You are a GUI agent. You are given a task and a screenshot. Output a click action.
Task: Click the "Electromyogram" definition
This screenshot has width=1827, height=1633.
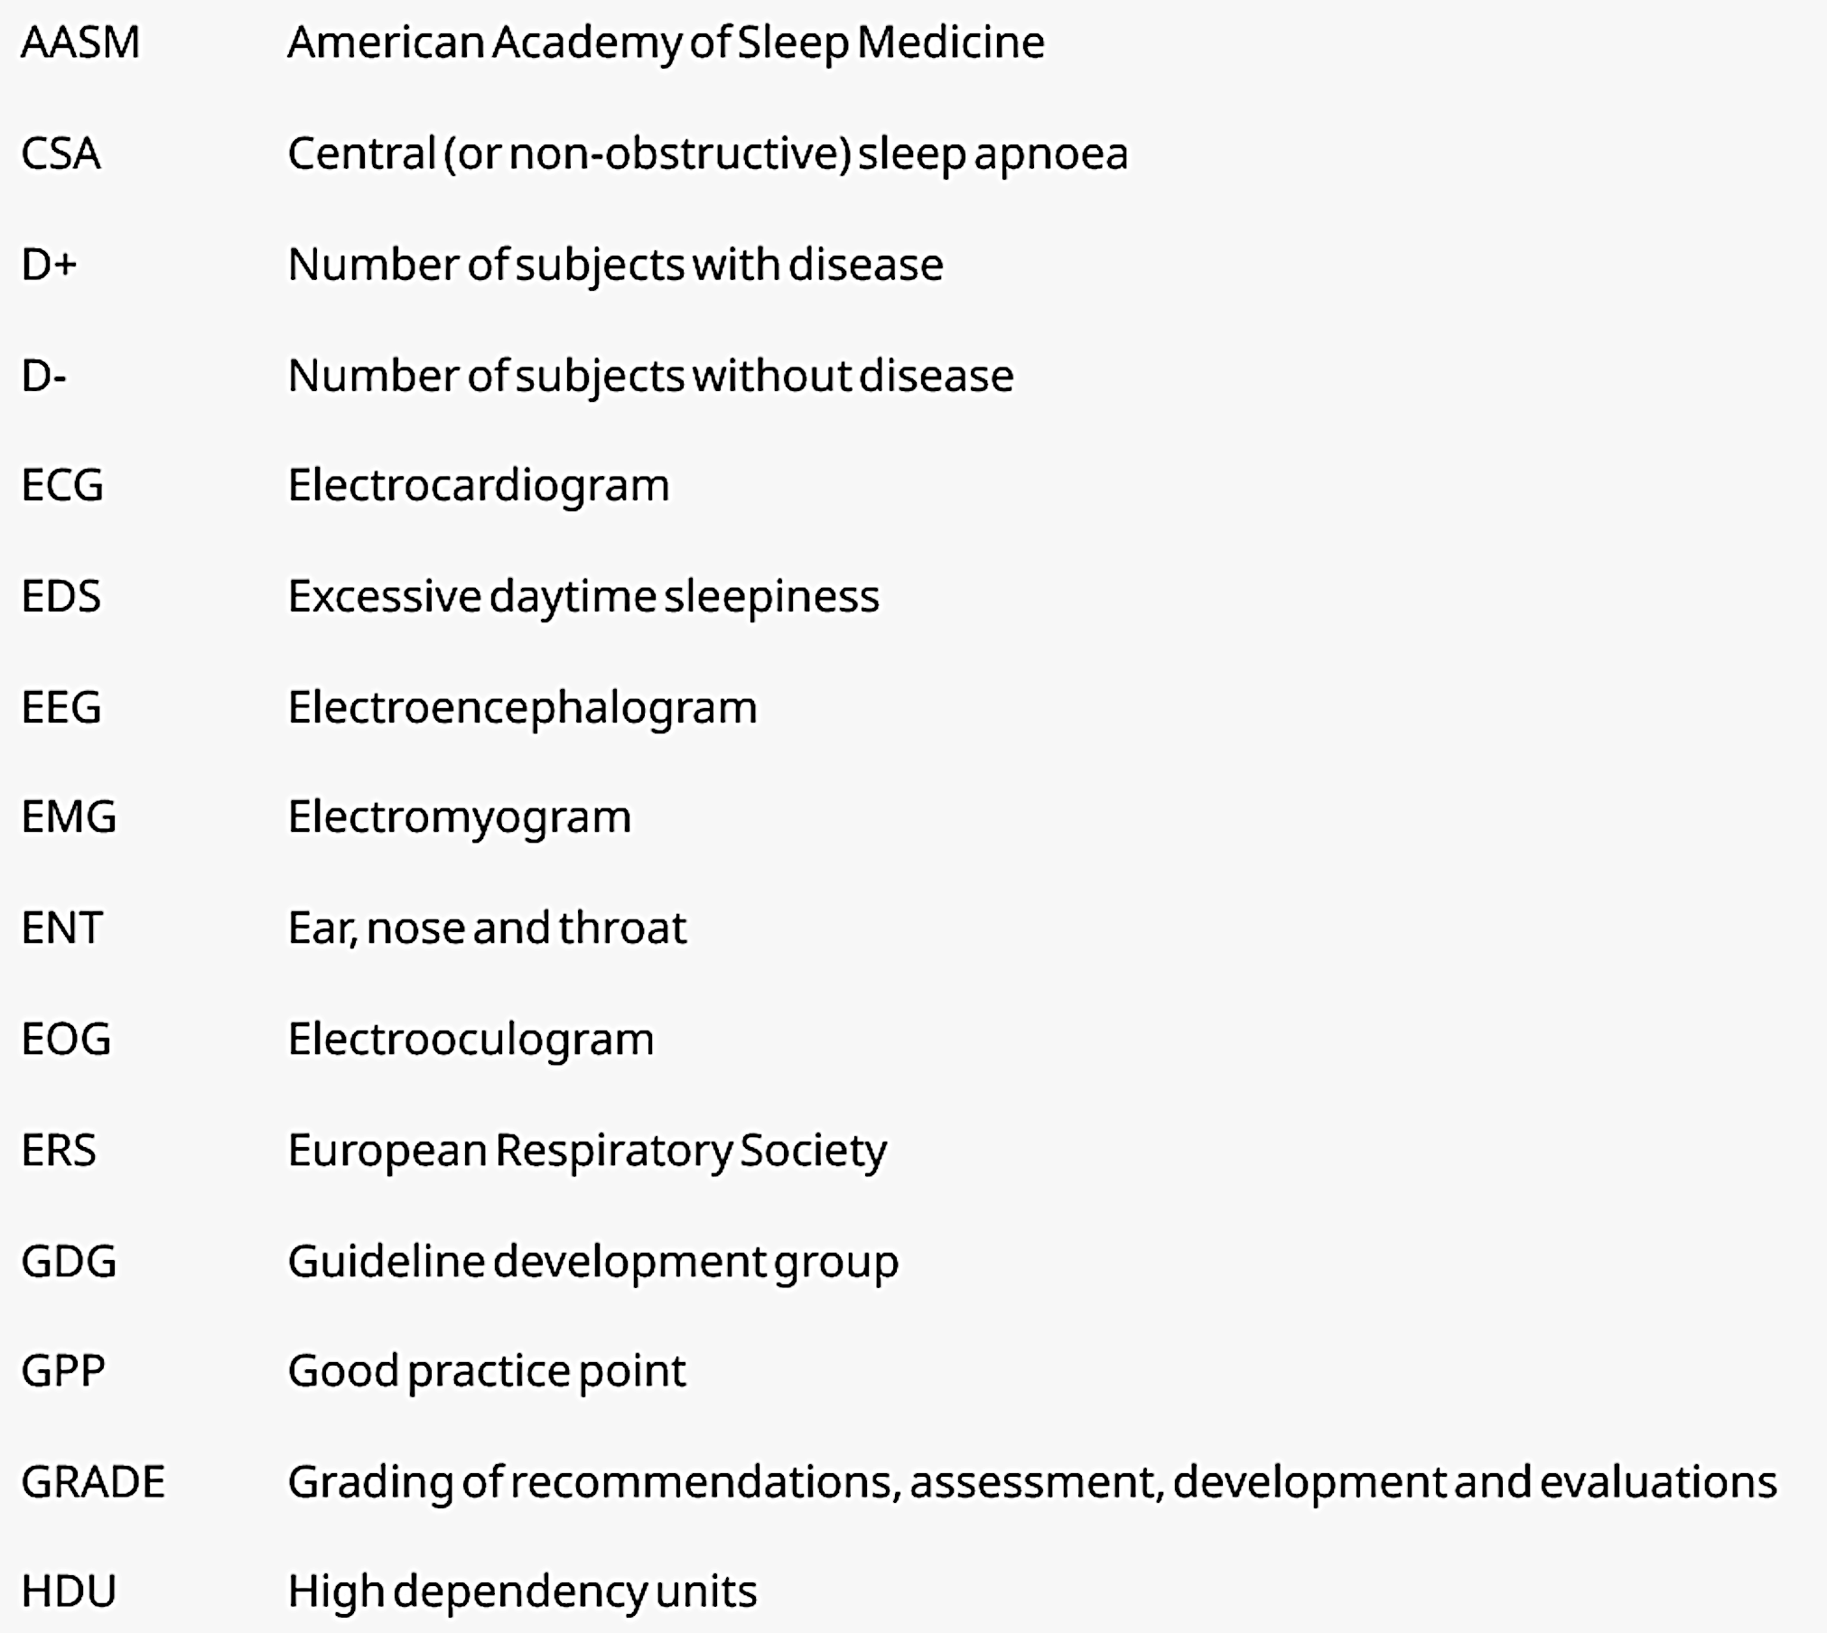tap(459, 817)
